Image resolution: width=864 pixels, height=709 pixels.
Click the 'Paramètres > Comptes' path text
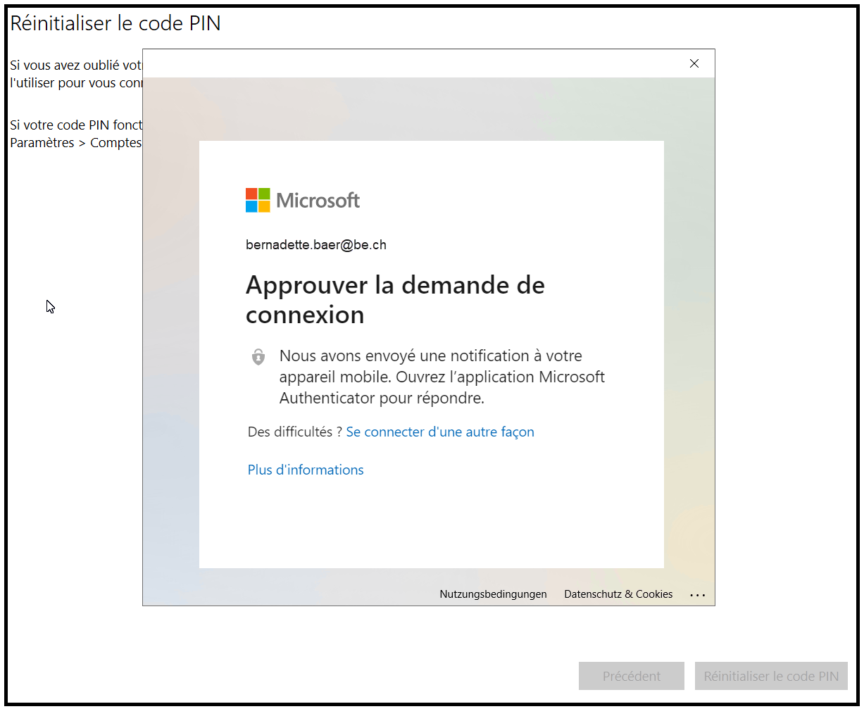(x=76, y=143)
